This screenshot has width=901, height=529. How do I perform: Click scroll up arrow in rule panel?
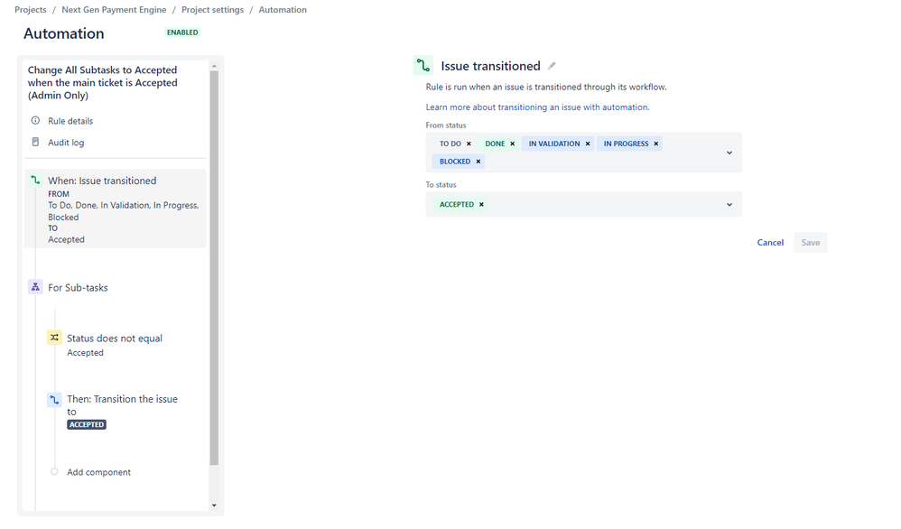214,66
